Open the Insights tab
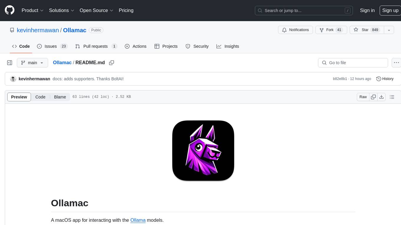401x225 pixels. (228, 46)
